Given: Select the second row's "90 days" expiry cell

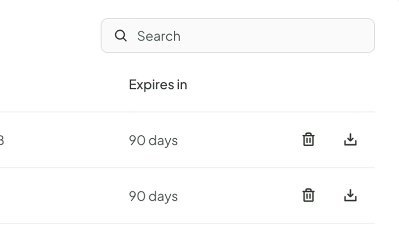Looking at the screenshot, I should 153,196.
